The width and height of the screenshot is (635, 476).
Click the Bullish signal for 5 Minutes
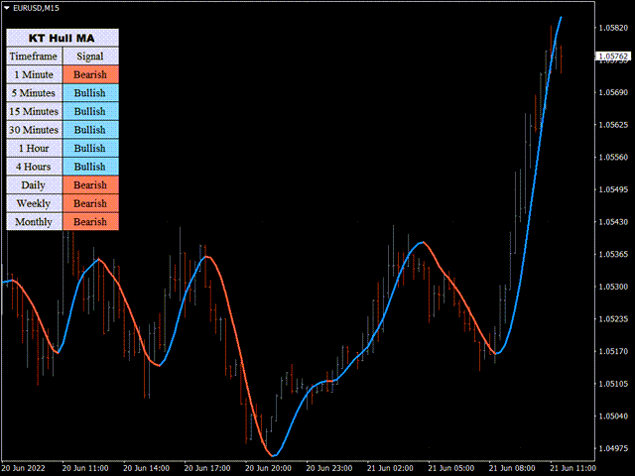click(90, 93)
